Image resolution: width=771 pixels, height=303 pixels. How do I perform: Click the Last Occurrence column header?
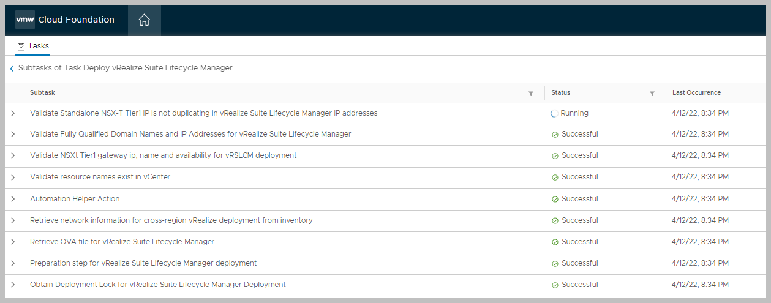click(696, 93)
